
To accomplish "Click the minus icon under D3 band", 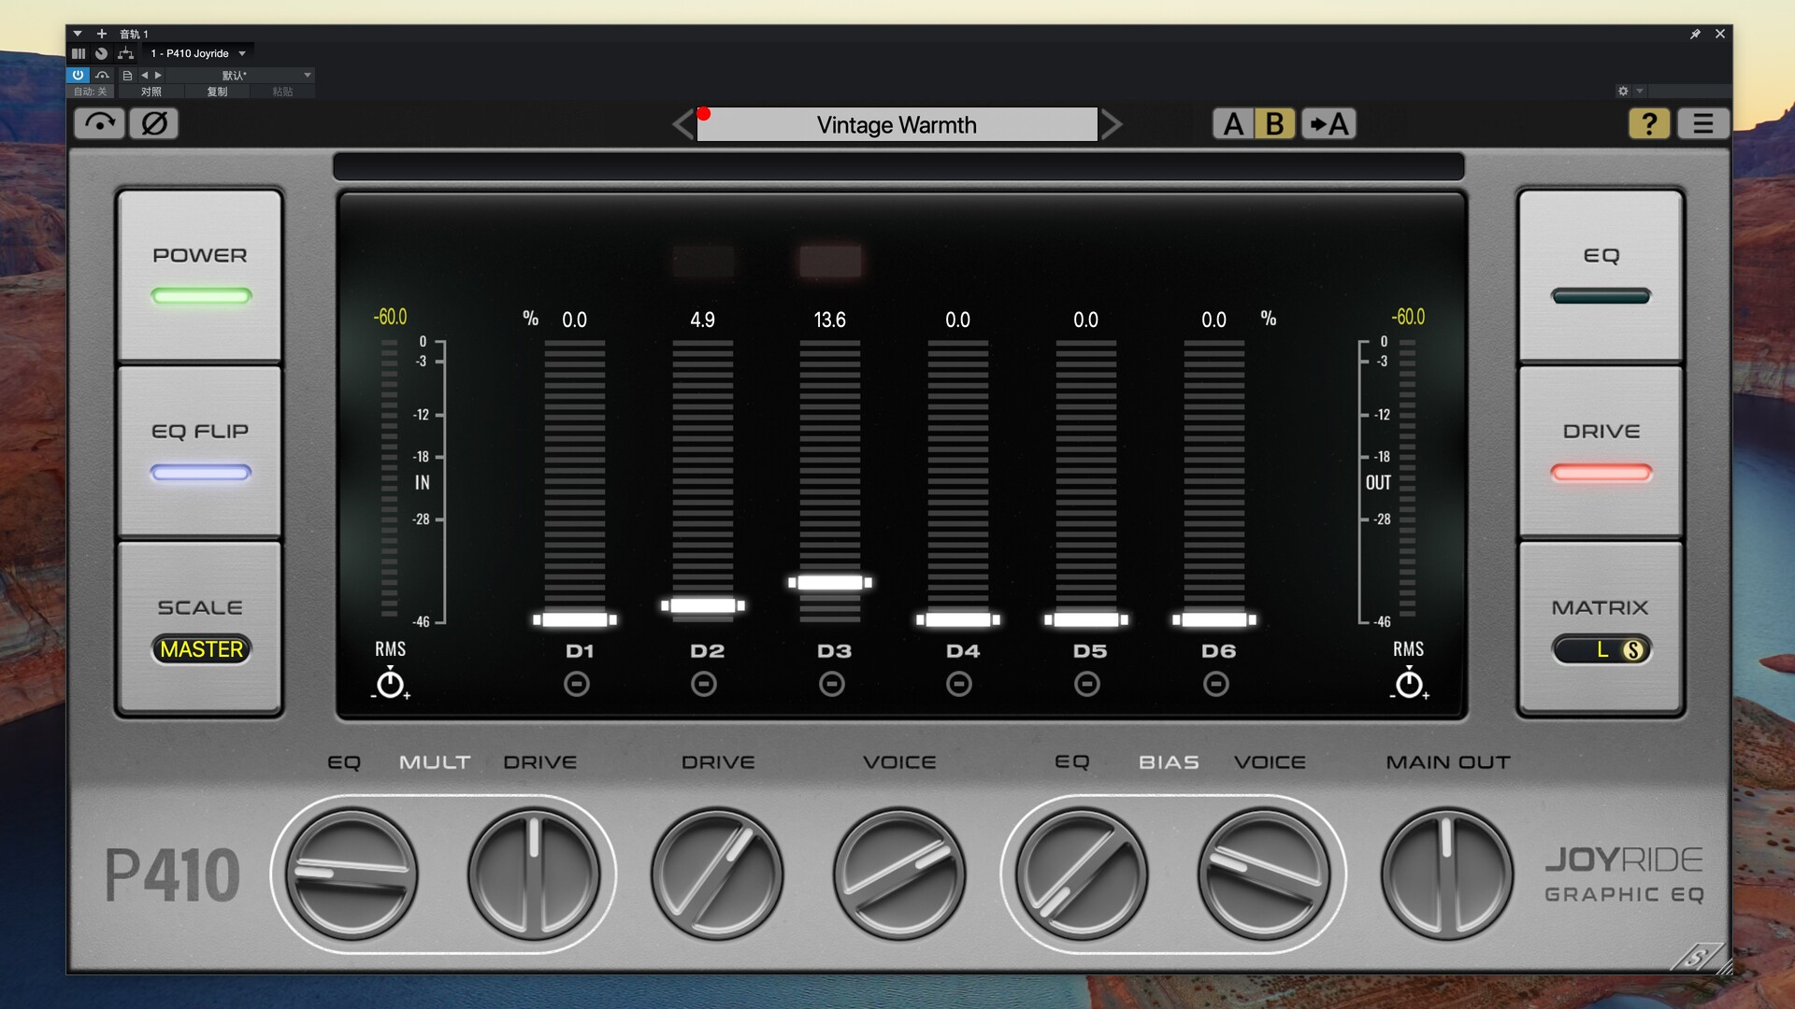I will coord(831,685).
